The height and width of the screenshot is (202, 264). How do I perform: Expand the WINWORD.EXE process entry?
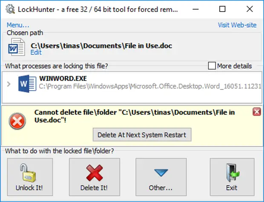[9, 84]
